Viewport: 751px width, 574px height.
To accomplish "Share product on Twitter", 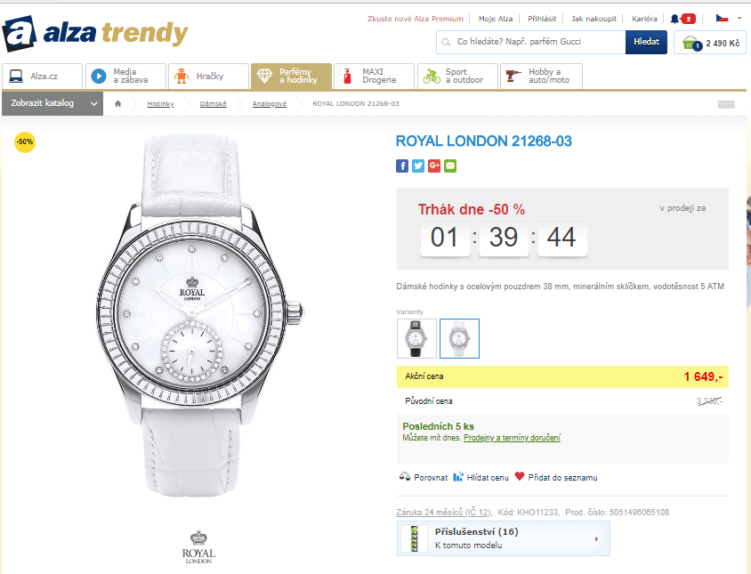I will tap(418, 166).
